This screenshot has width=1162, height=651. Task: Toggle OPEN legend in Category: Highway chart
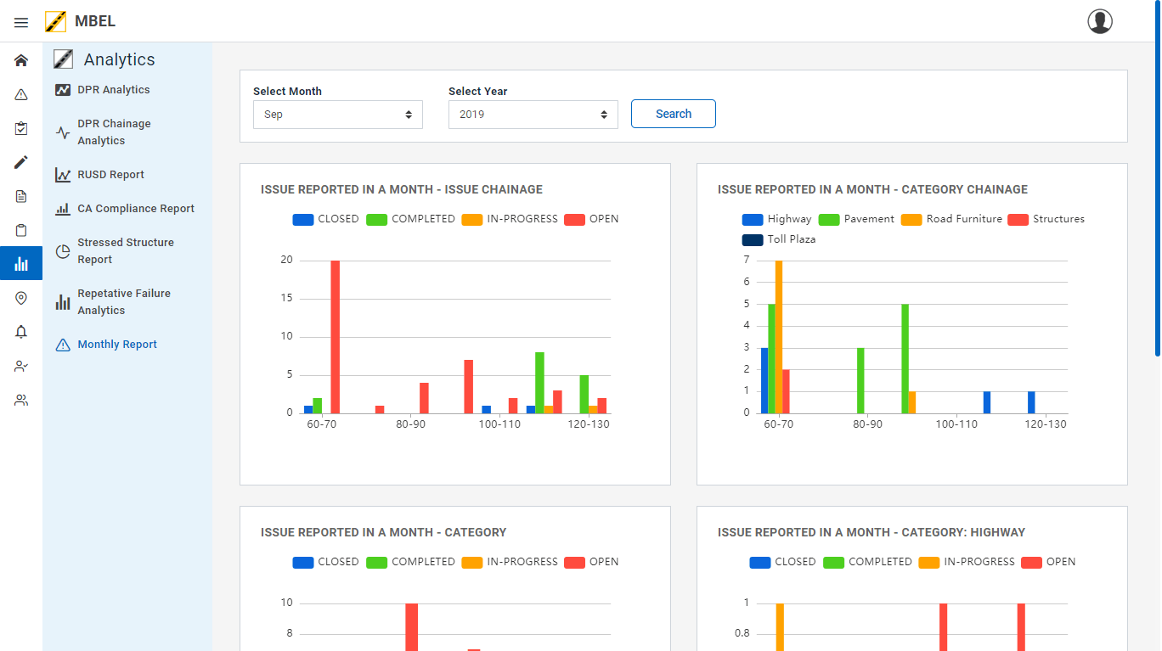(x=1049, y=562)
